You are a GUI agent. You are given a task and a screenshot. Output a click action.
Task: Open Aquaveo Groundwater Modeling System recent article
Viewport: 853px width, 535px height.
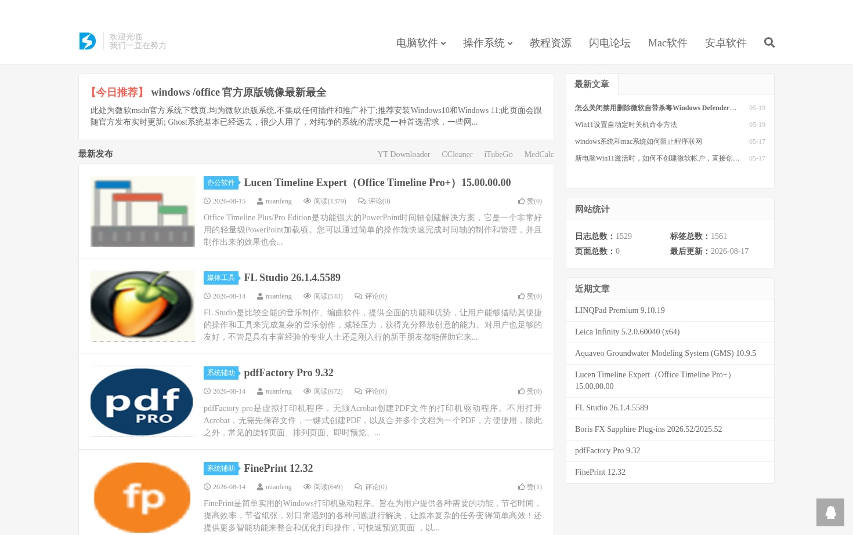click(666, 354)
